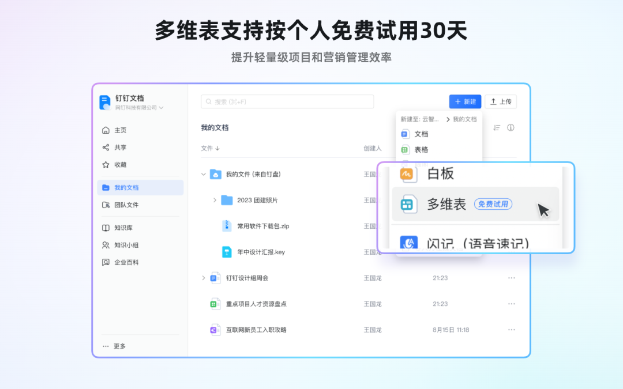Open 知识小组 knowledge groups
Viewport: 623px width, 389px height.
click(x=126, y=246)
